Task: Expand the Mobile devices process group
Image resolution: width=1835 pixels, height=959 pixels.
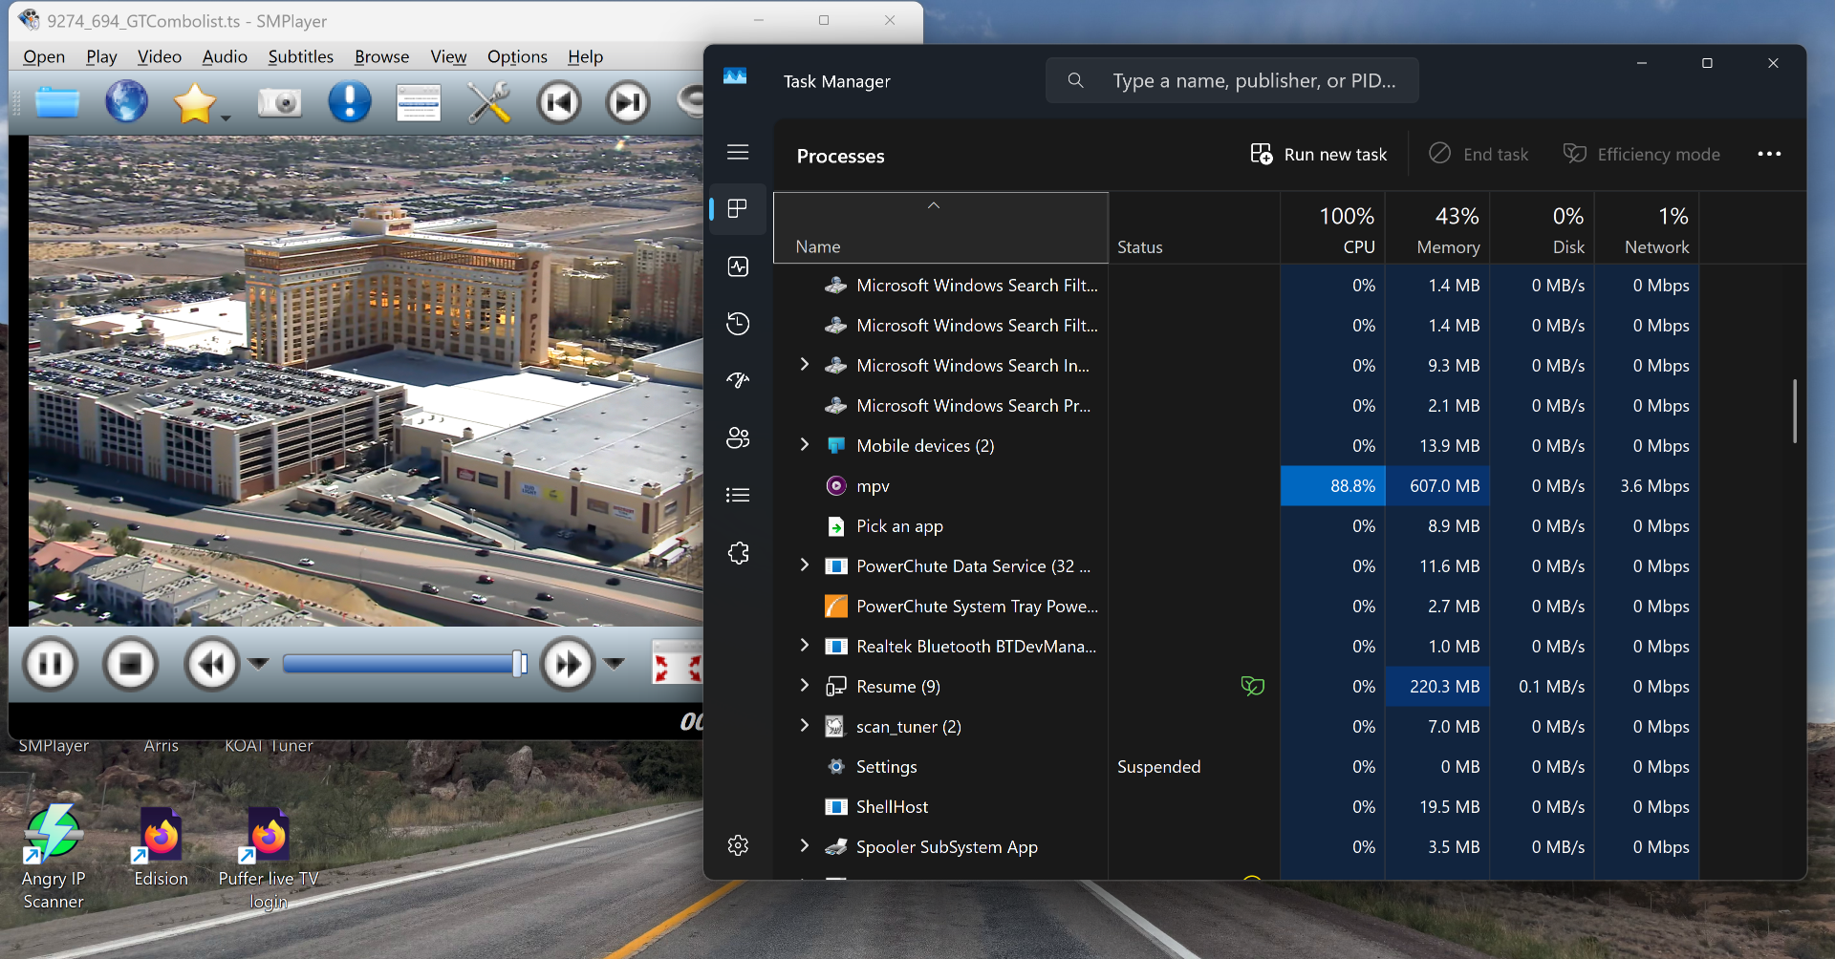Action: (805, 445)
